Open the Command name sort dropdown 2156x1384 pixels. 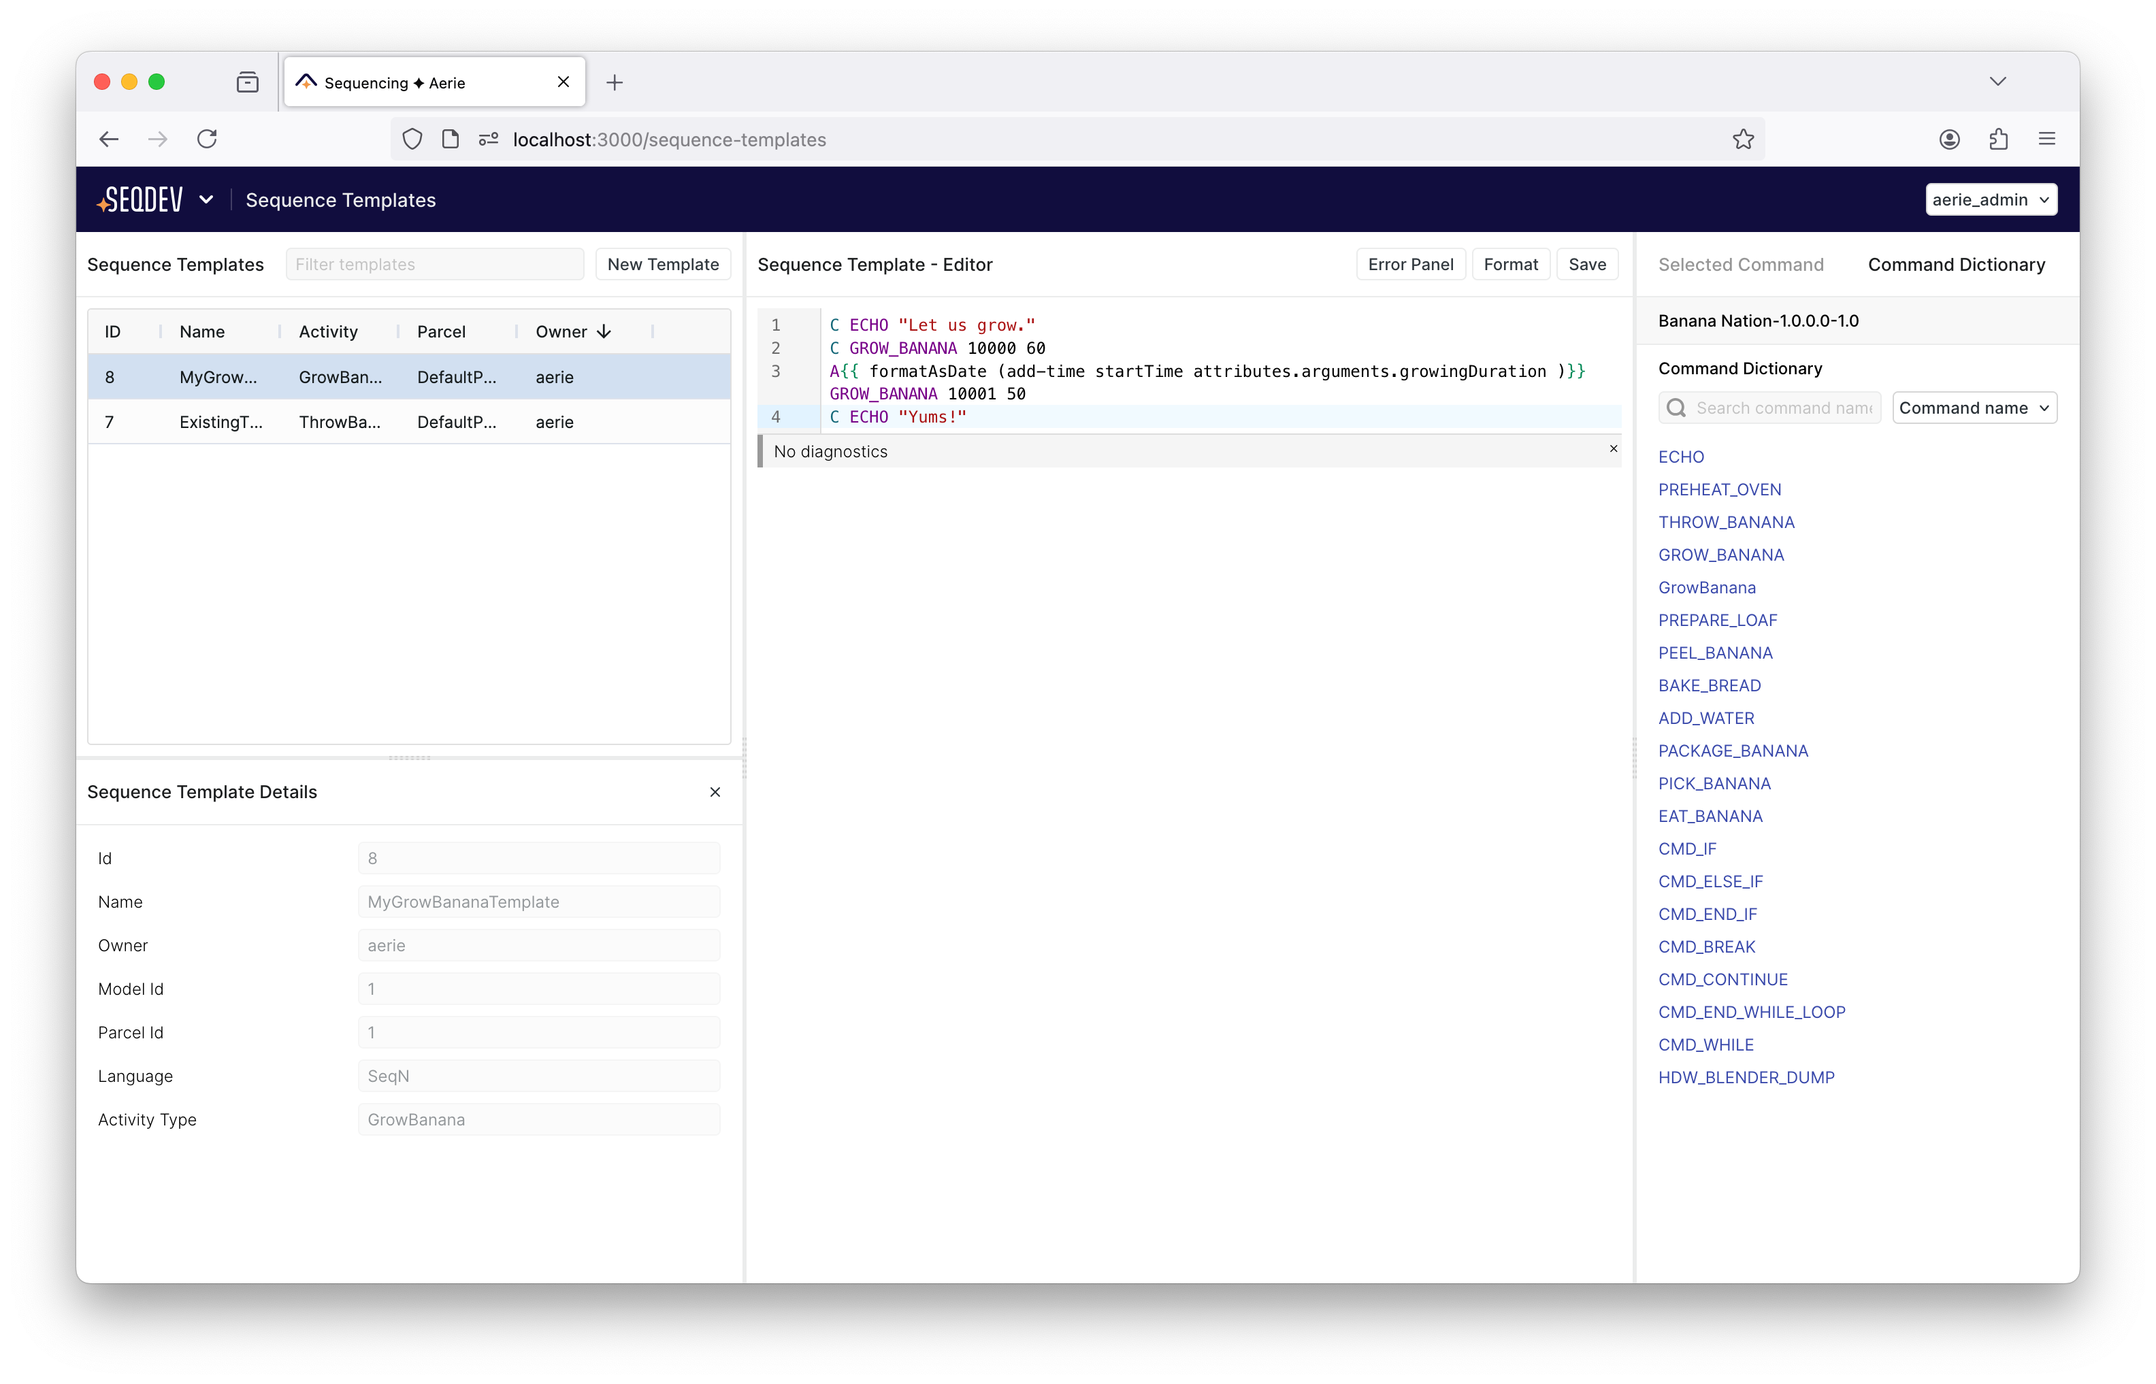pos(1974,407)
